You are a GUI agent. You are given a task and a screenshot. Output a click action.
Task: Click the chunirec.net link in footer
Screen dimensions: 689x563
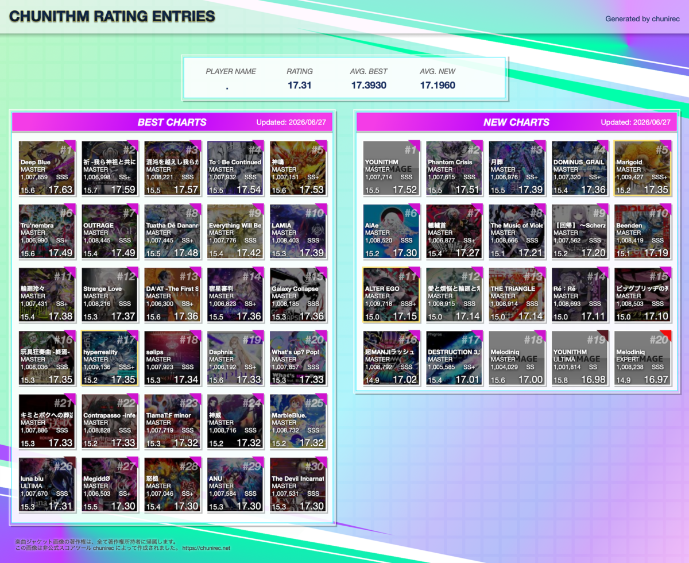tap(206, 548)
